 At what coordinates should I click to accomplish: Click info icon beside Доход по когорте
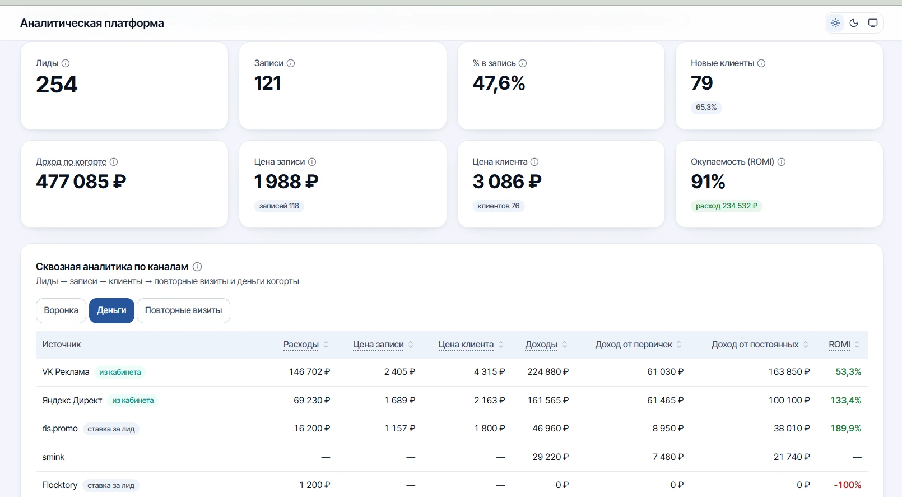point(114,162)
